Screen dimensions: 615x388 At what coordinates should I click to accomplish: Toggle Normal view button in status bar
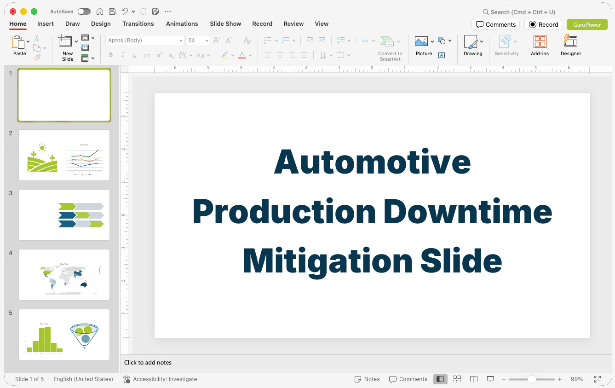(x=440, y=379)
